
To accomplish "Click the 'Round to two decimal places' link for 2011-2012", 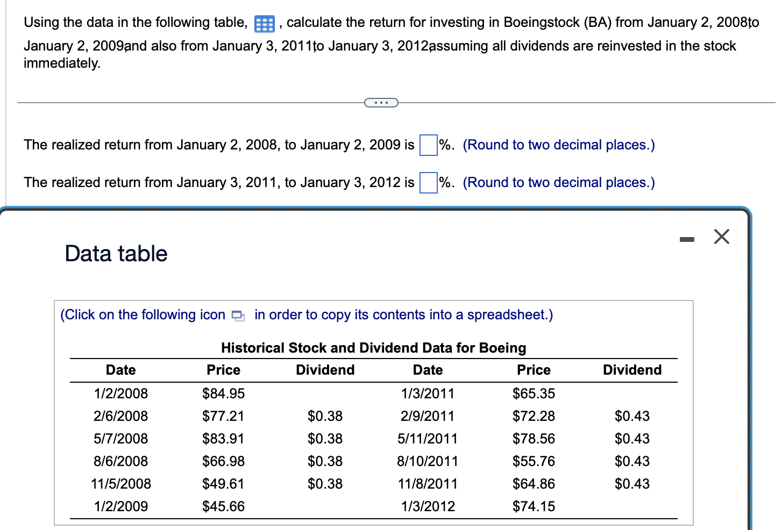I will pos(559,182).
